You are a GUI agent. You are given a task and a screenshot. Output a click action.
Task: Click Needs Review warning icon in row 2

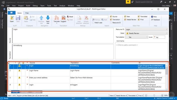pos(19,71)
